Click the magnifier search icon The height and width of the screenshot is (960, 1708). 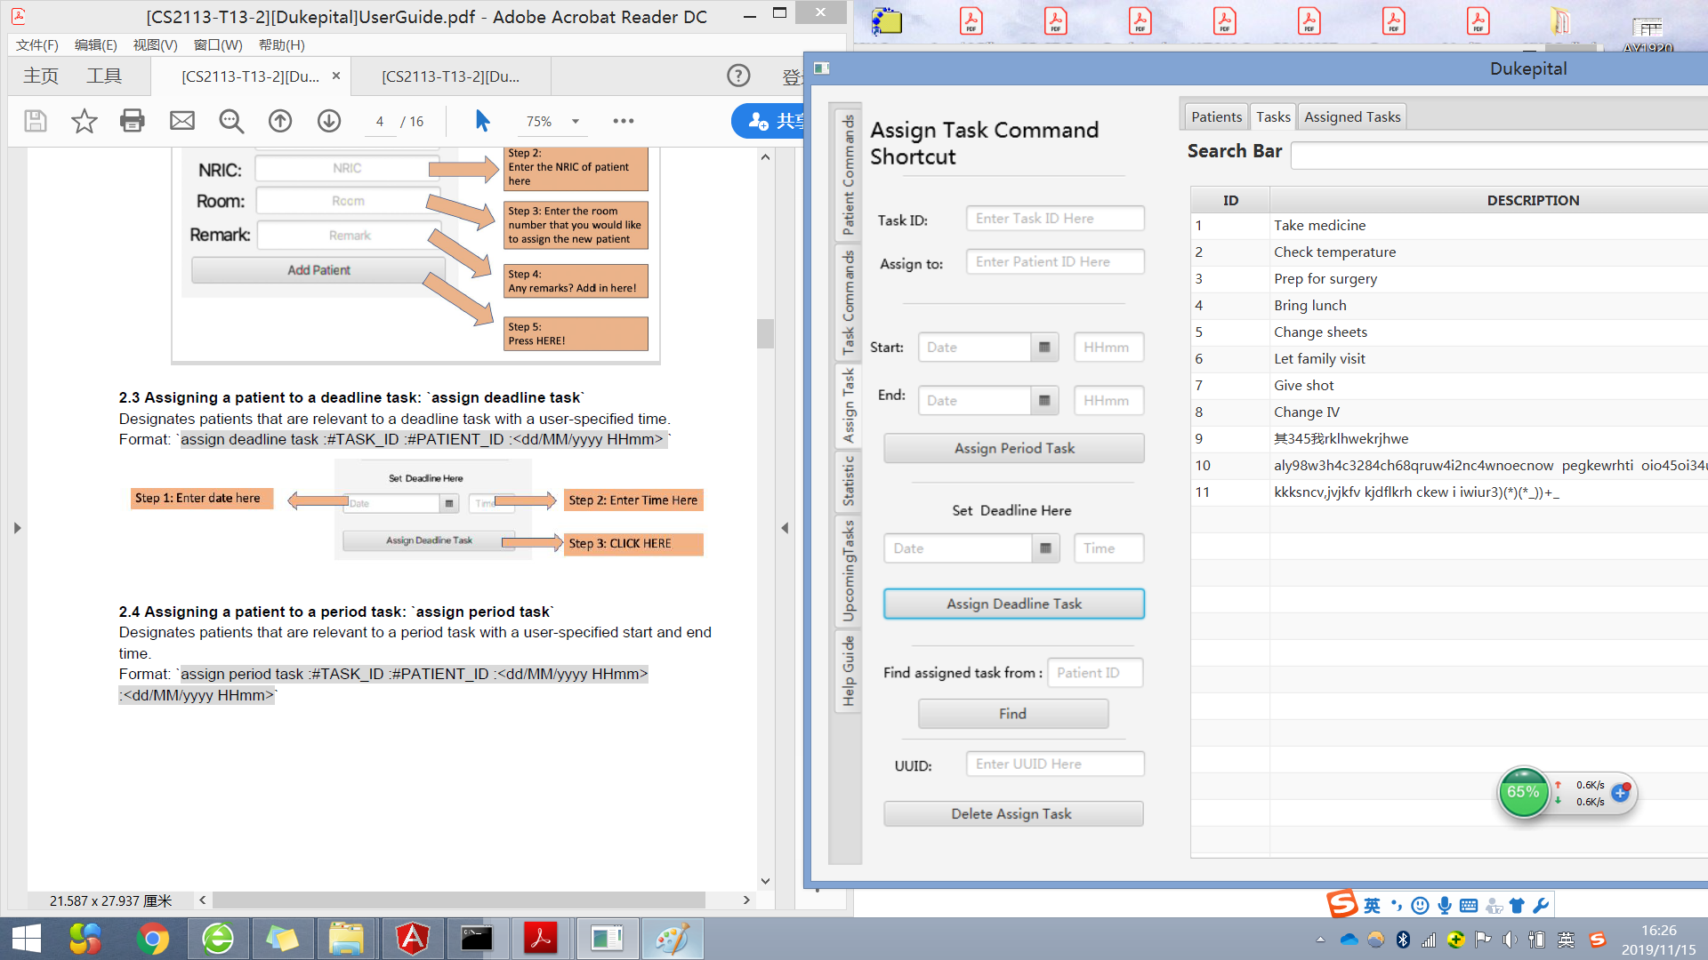[x=231, y=121]
